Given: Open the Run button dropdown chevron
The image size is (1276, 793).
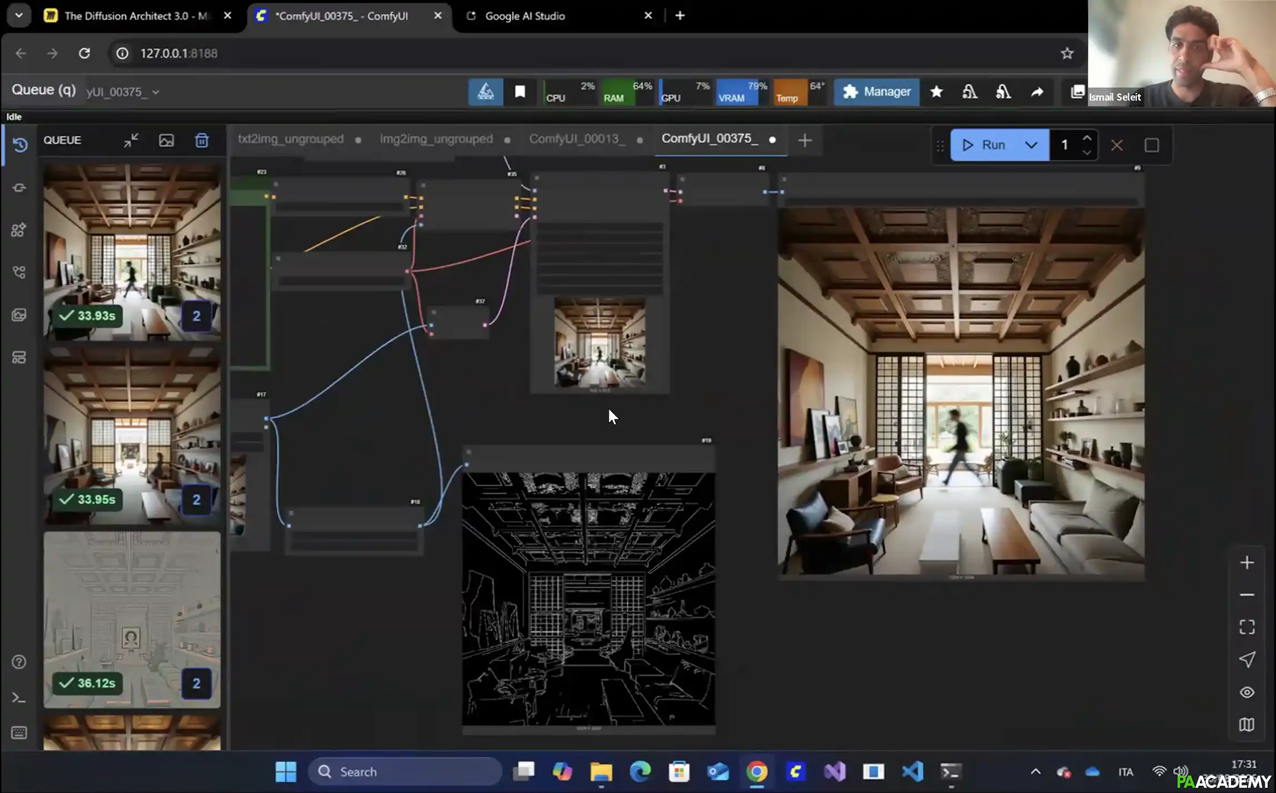Looking at the screenshot, I should pyautogui.click(x=1032, y=144).
